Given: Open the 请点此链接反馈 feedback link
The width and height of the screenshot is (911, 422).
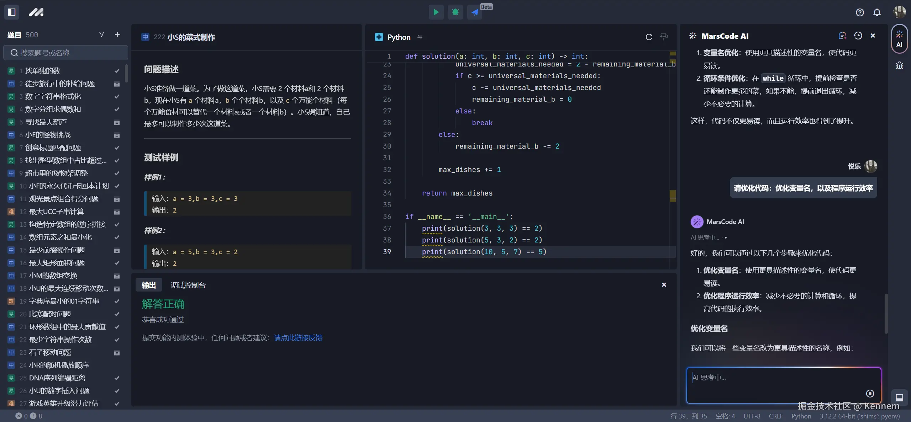Looking at the screenshot, I should pos(298,338).
